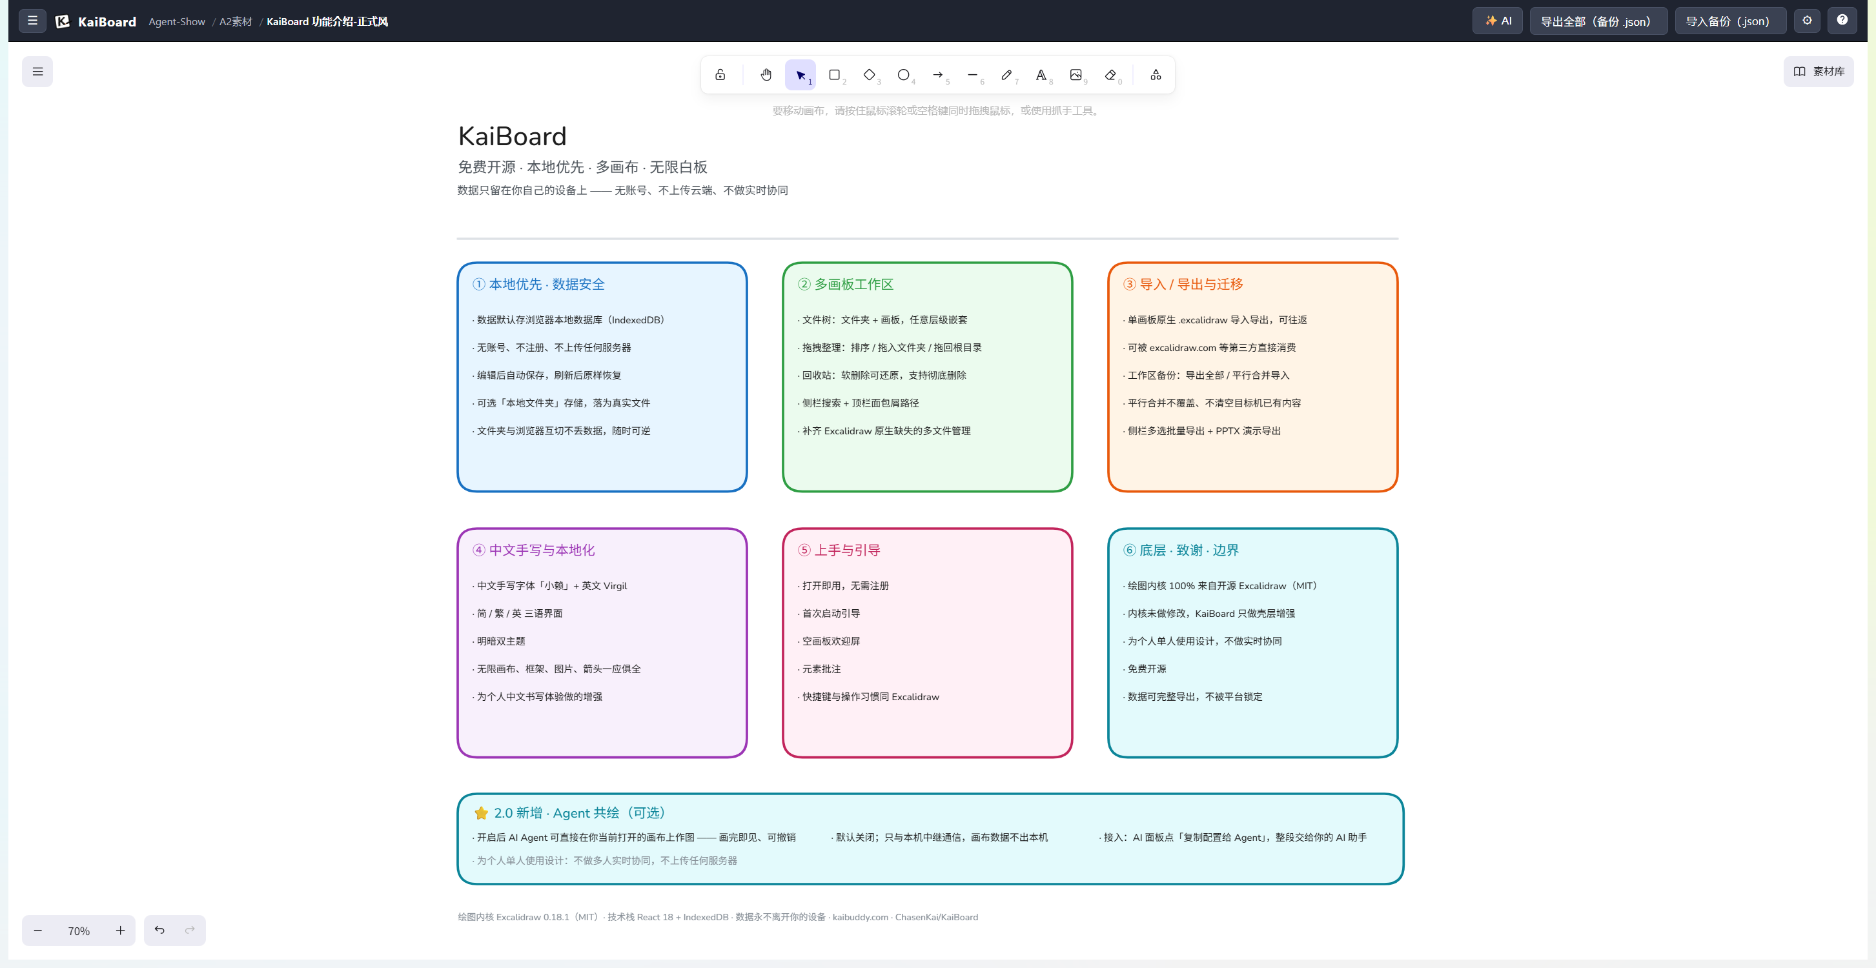Image resolution: width=1876 pixels, height=968 pixels.
Task: Zoom in with the plus button
Action: (x=120, y=930)
